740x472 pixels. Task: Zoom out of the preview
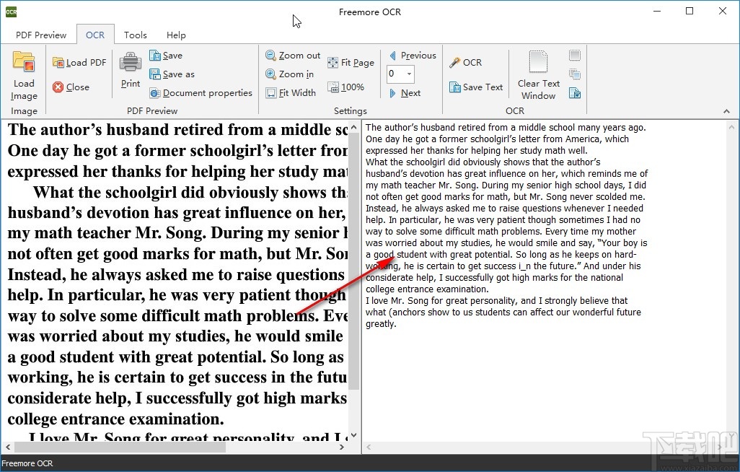point(293,56)
